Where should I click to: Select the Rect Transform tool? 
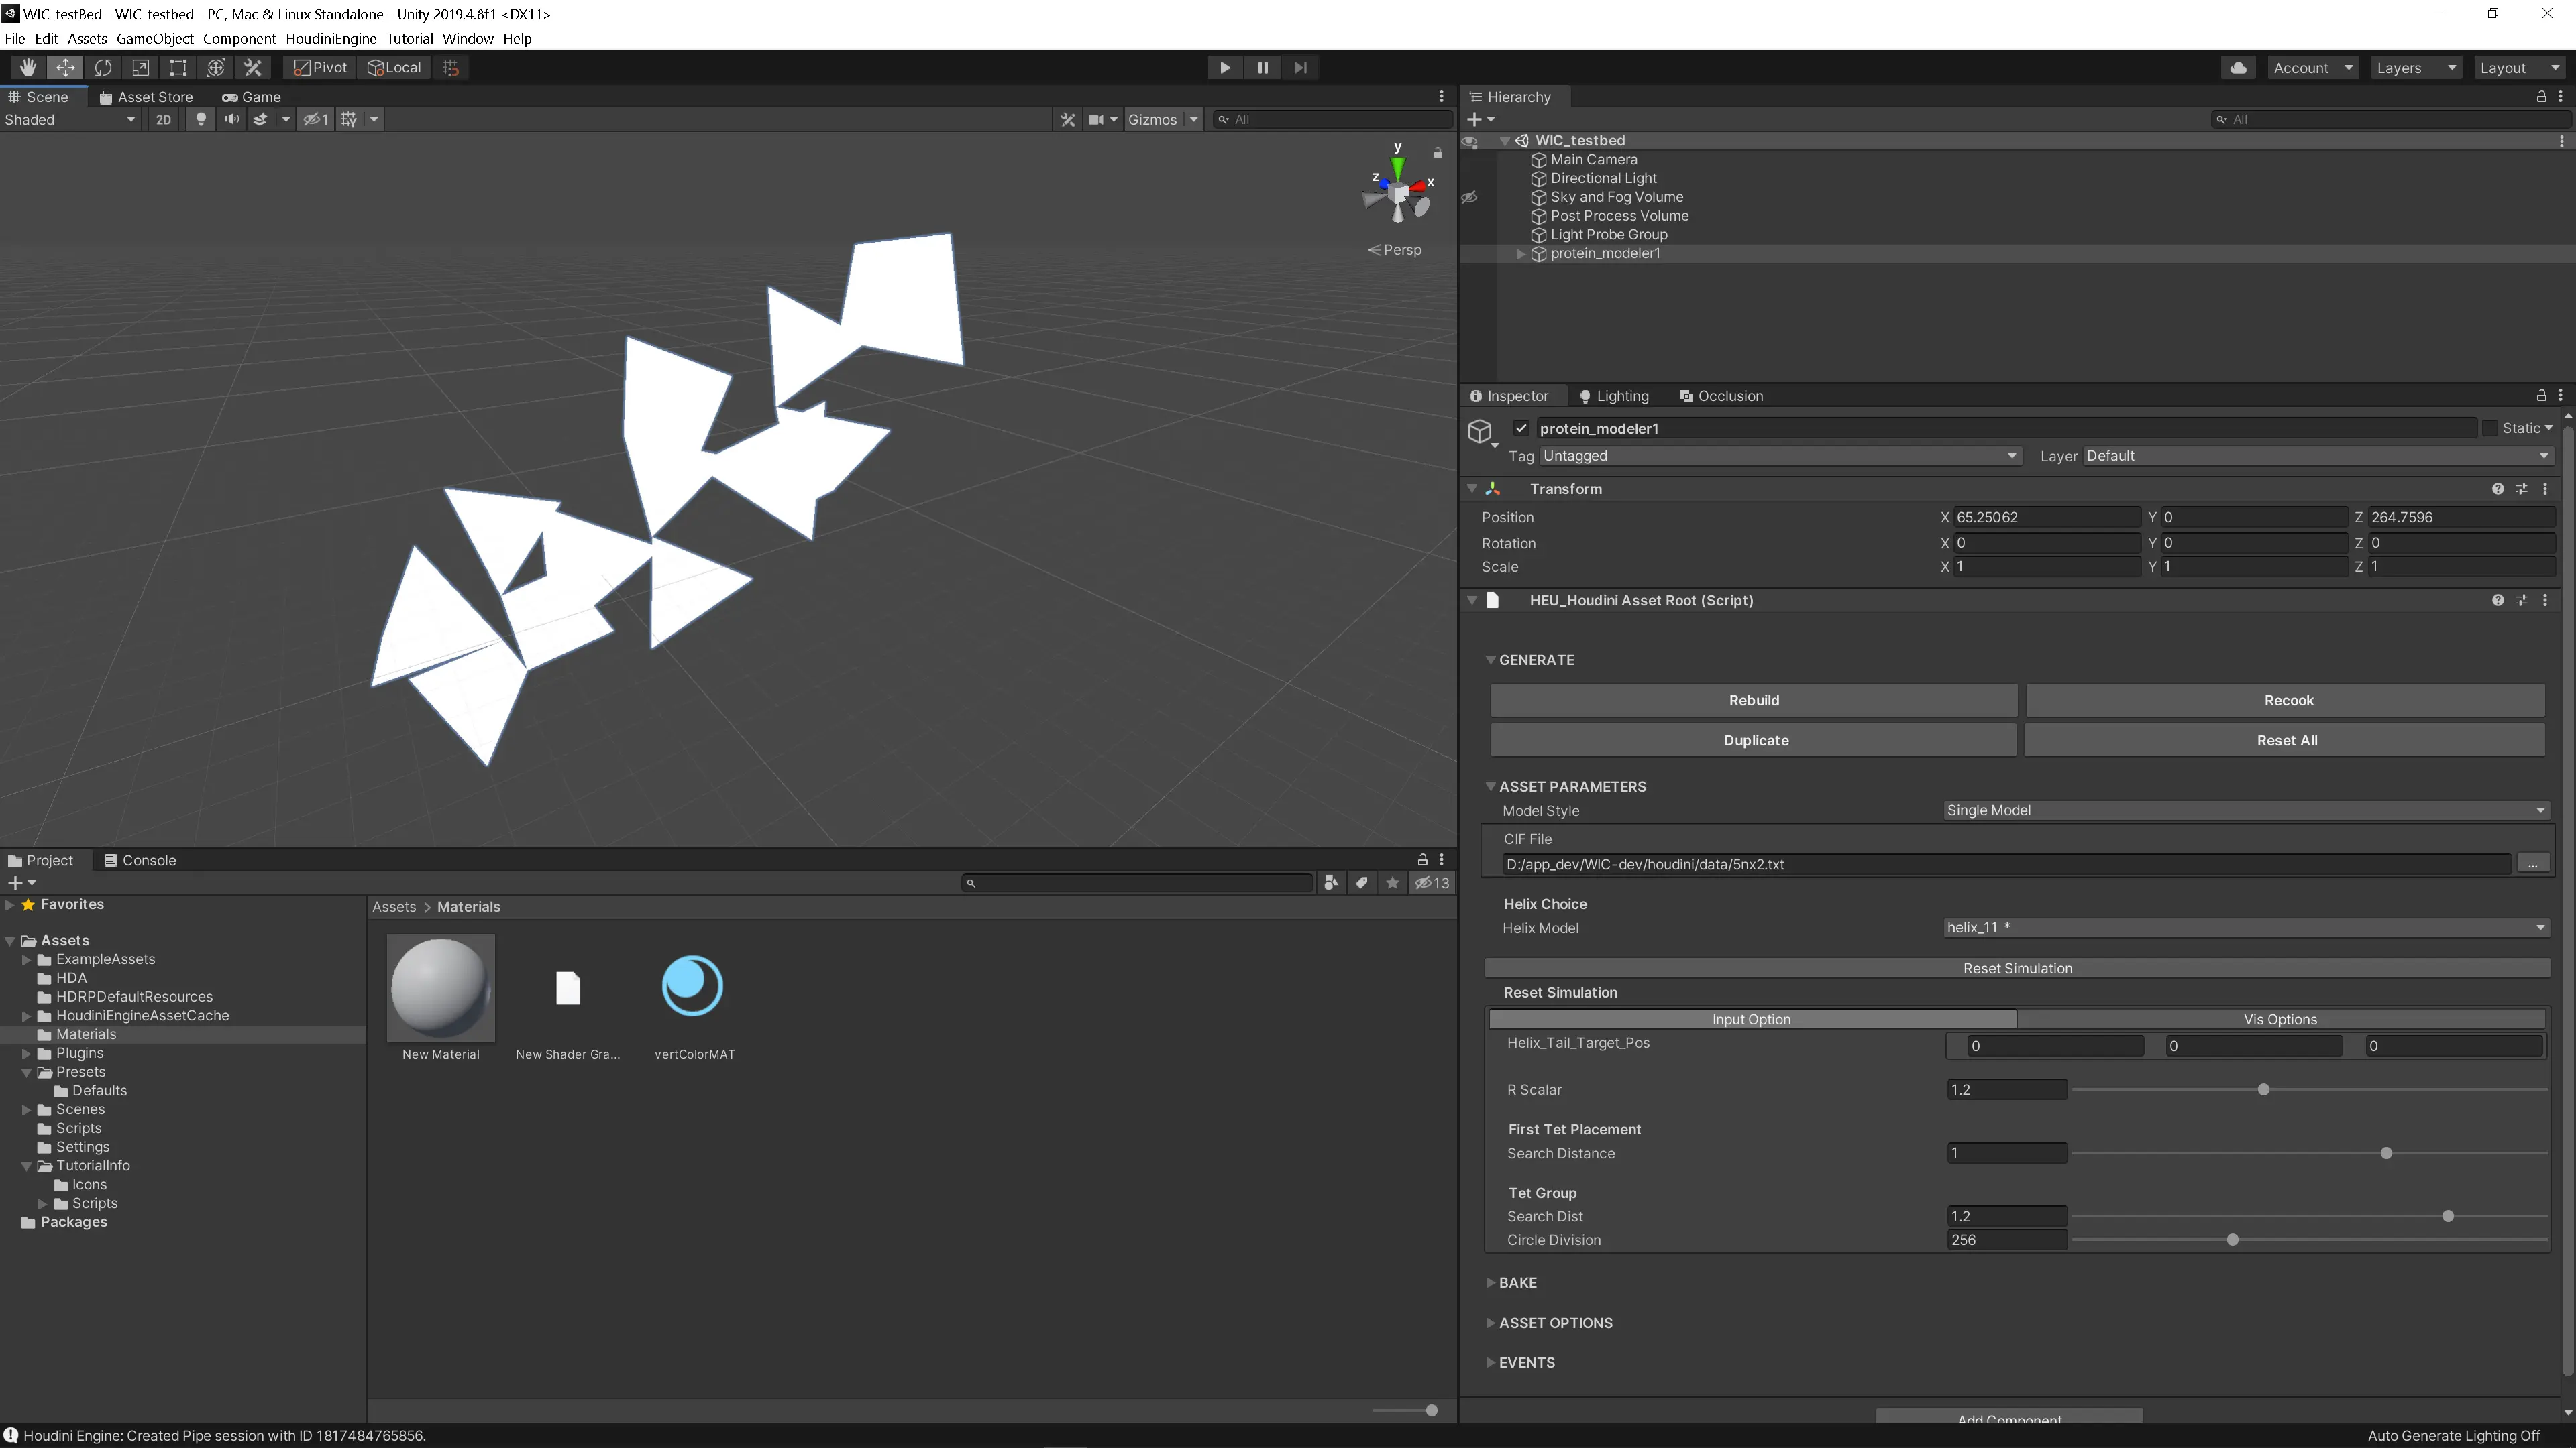click(x=178, y=67)
